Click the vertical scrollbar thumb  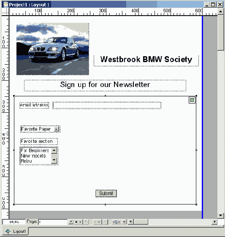click(x=221, y=33)
